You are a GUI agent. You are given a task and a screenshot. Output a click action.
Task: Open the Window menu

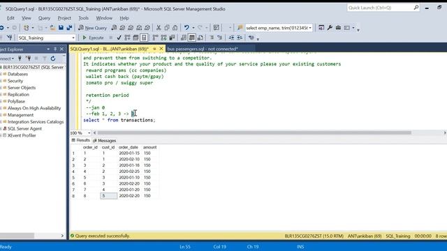point(104,18)
